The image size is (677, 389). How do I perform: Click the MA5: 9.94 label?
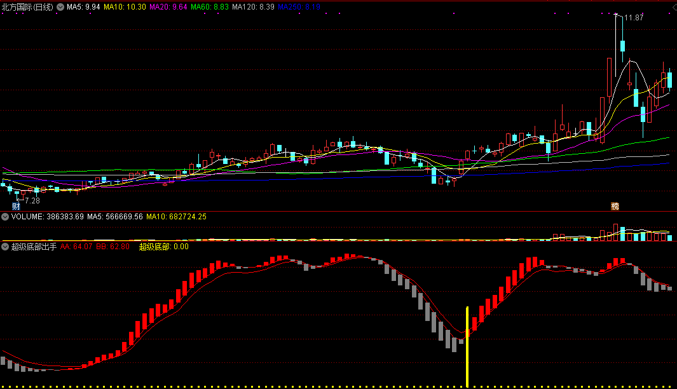click(83, 7)
